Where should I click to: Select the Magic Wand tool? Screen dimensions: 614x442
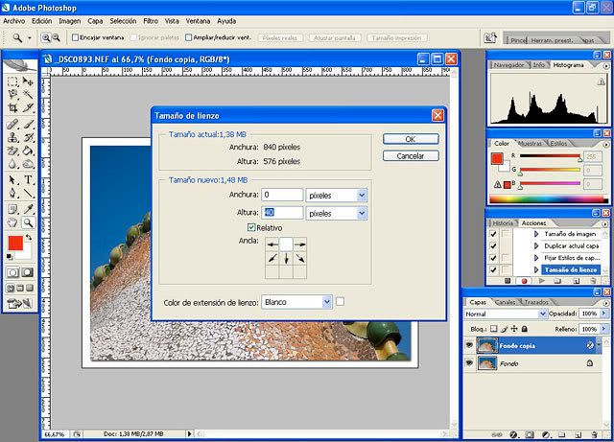(x=28, y=94)
